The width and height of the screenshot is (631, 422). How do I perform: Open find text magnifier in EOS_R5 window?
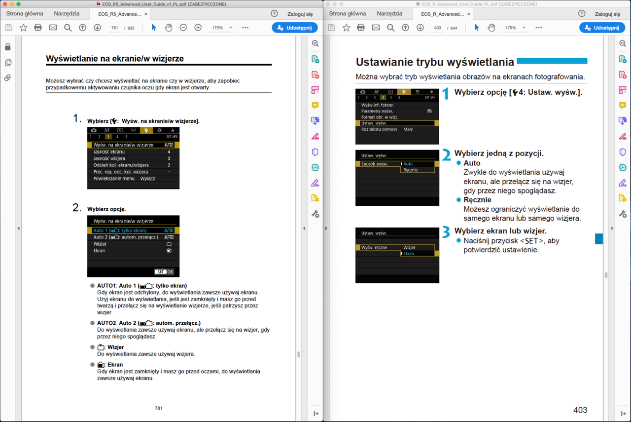tap(68, 28)
